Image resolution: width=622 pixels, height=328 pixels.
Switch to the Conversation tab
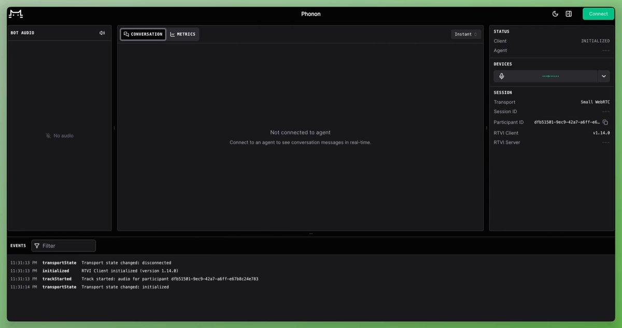pos(143,34)
